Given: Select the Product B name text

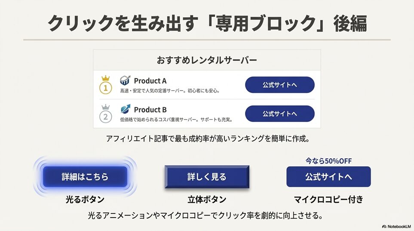Looking at the screenshot, I should (150, 110).
